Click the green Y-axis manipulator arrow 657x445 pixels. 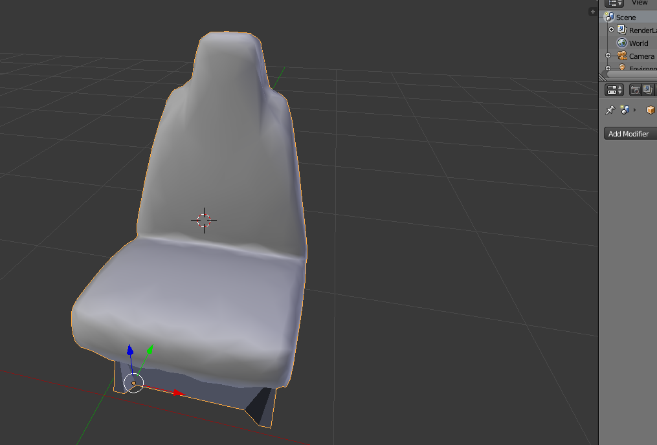pos(150,348)
